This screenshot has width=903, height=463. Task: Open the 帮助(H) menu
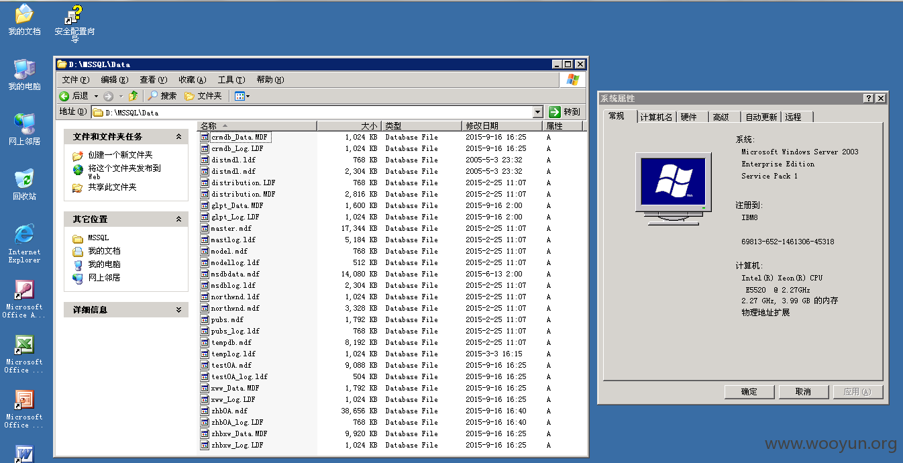(270, 80)
